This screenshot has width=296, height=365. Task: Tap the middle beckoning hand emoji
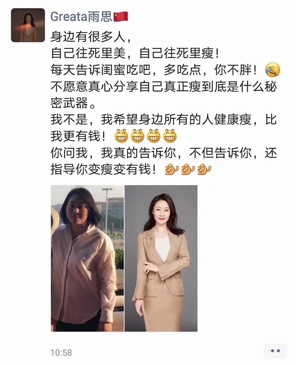188,169
